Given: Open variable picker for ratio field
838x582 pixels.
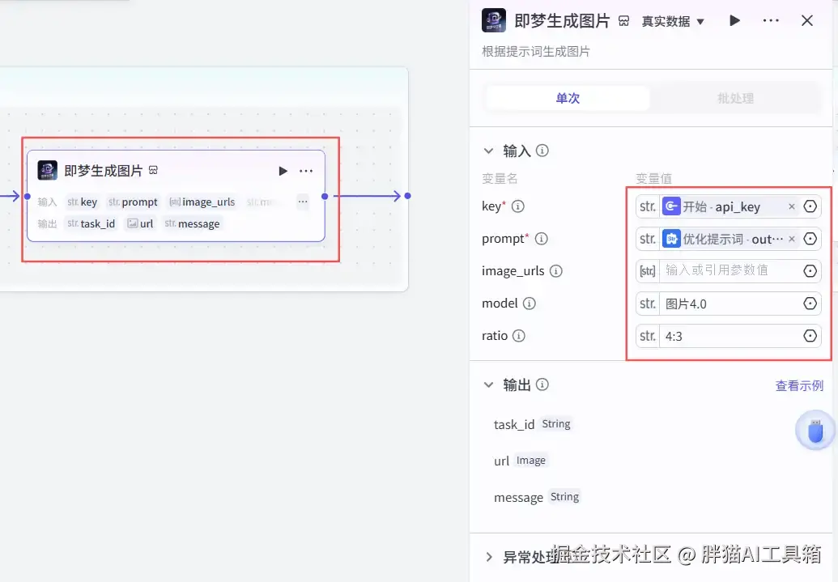Looking at the screenshot, I should tap(810, 336).
